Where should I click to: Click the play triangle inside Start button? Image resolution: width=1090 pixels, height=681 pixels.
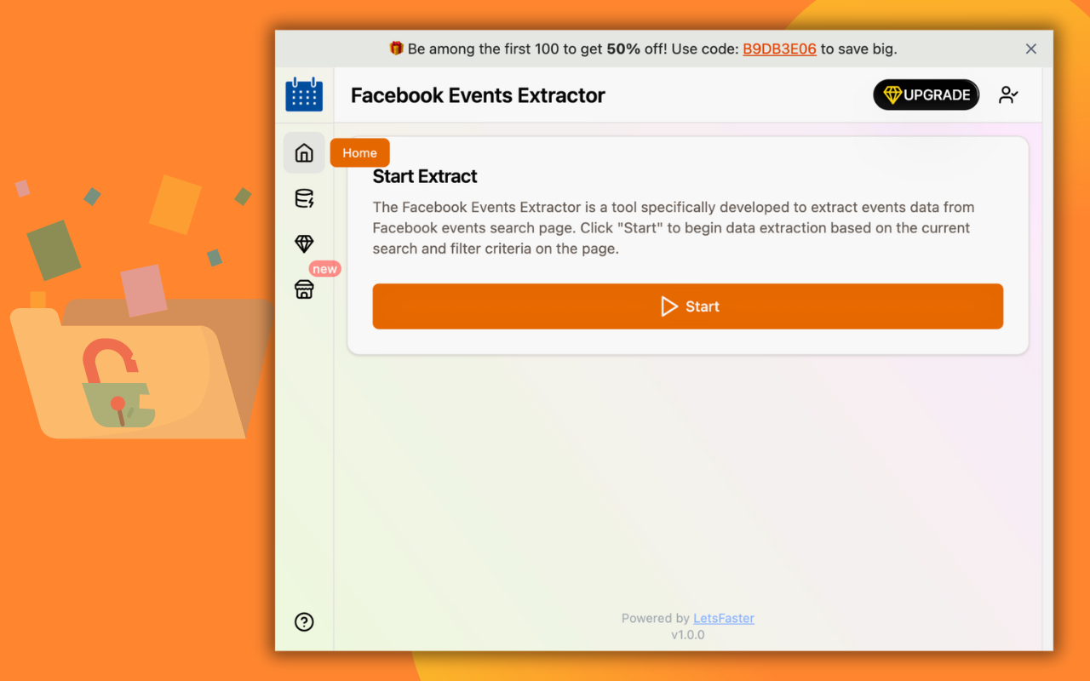point(669,306)
